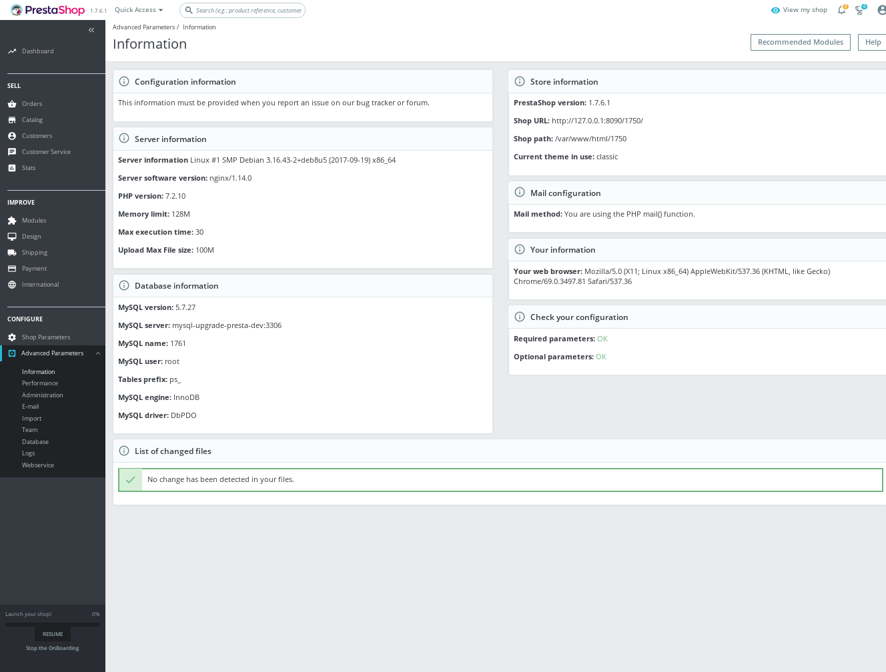The image size is (886, 672).
Task: Open notifications bell icon
Action: click(x=842, y=10)
